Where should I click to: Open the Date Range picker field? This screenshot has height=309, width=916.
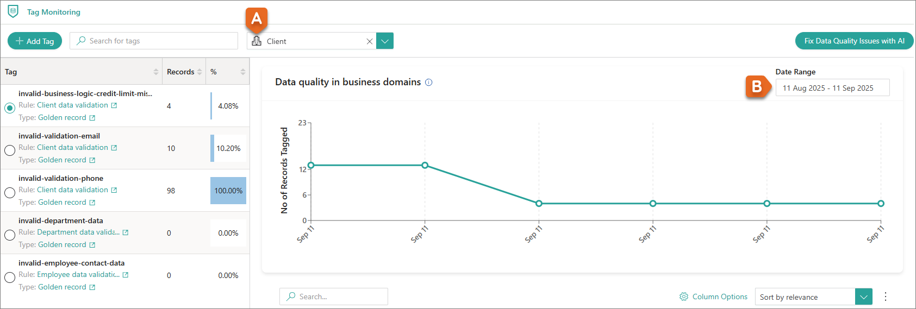click(x=832, y=88)
